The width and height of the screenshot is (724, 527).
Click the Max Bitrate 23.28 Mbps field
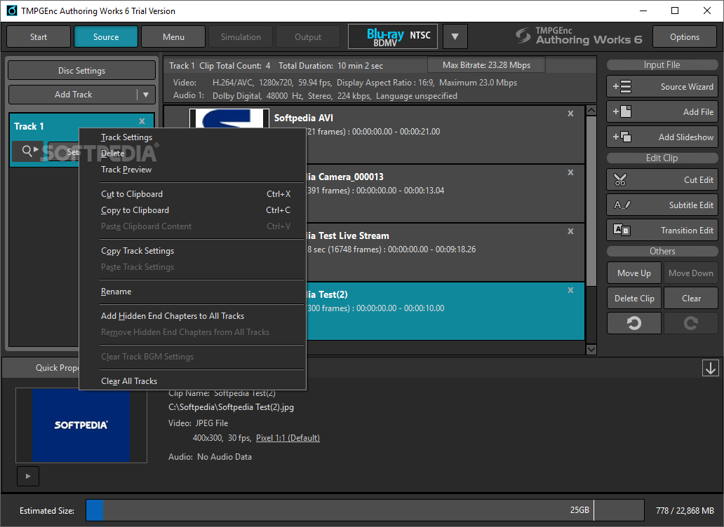coord(486,65)
